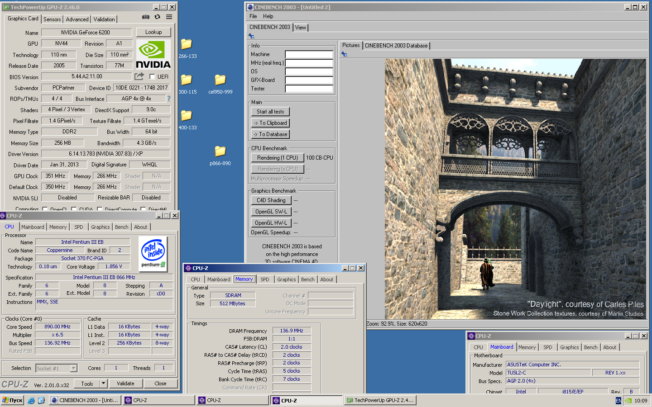Viewport: 652px width, 407px height.
Task: Open the GPU-Z hamburger menu
Action: [x=169, y=17]
